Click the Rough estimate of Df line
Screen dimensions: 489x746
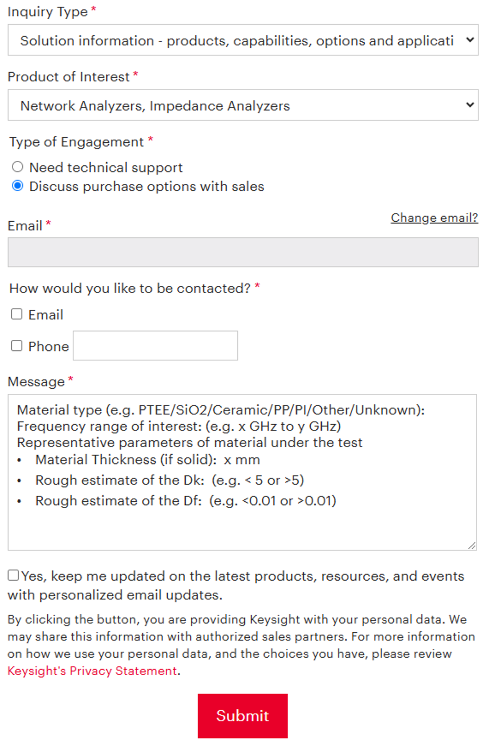[185, 501]
